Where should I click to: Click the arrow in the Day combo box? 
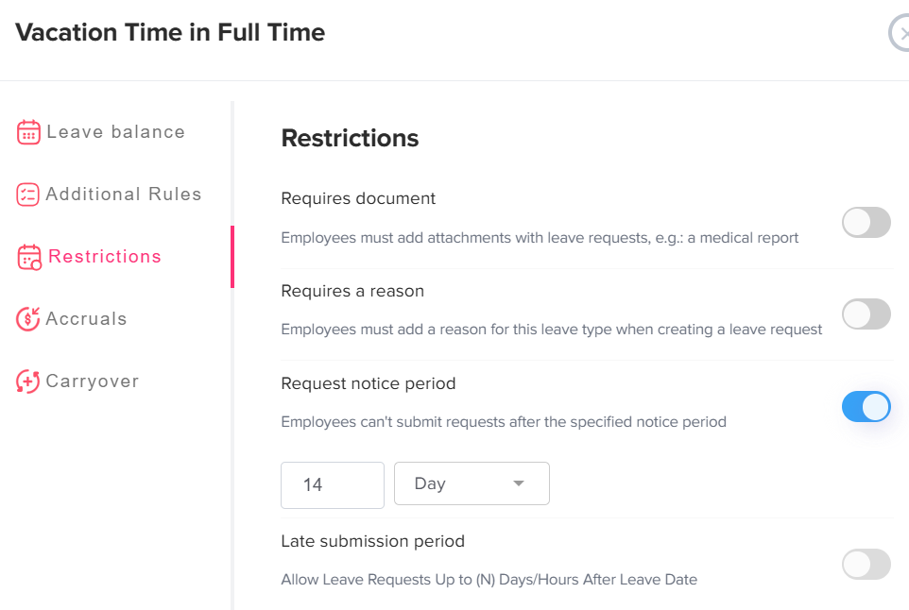[518, 483]
